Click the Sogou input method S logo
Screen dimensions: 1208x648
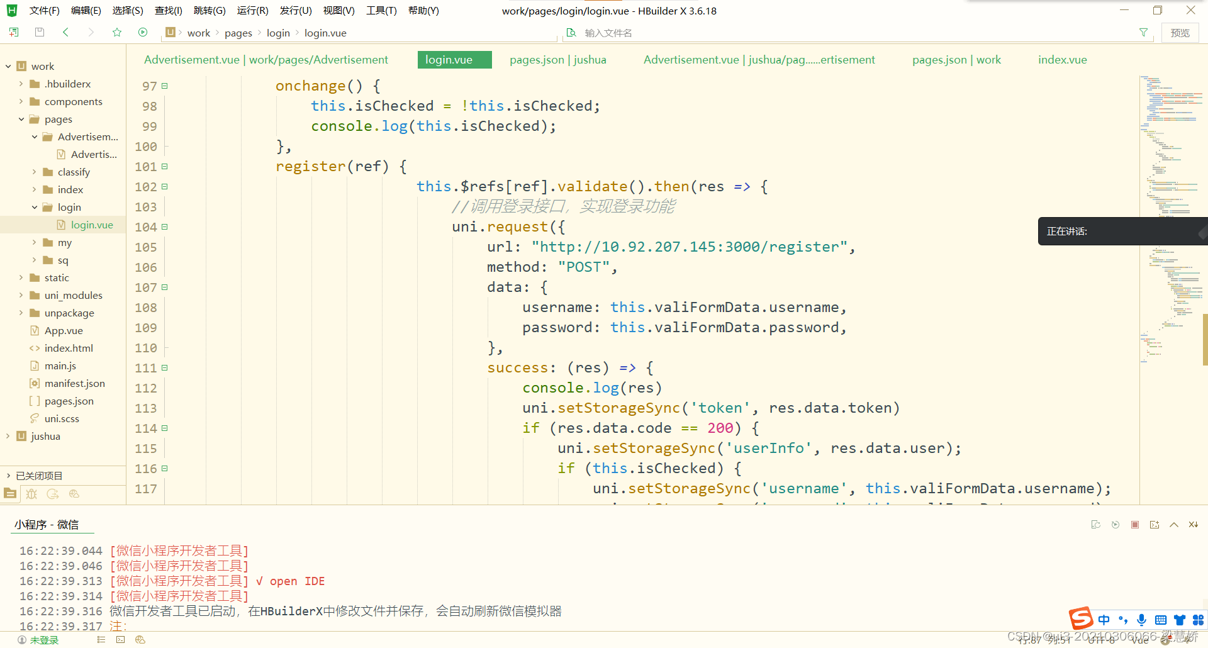1081,618
